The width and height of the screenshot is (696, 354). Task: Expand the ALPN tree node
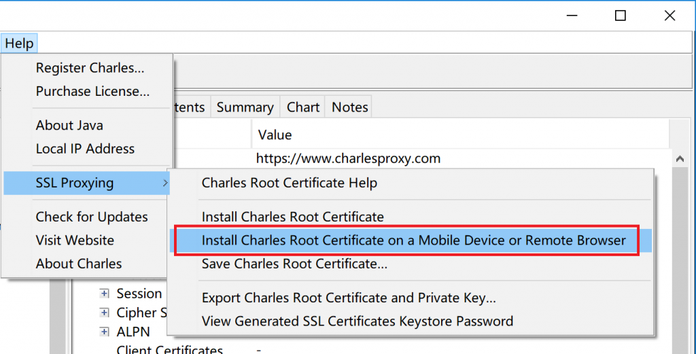(x=104, y=332)
